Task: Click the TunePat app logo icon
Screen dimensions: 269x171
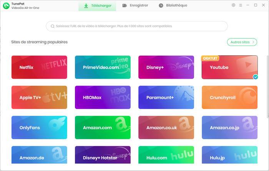Action: click(x=6, y=6)
